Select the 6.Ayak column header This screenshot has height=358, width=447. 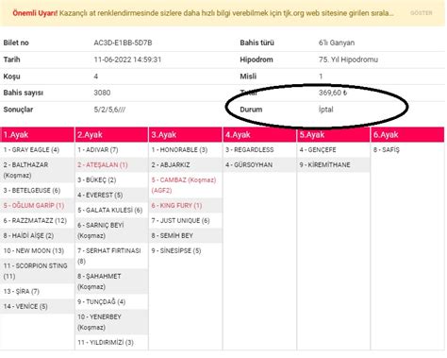(x=407, y=135)
